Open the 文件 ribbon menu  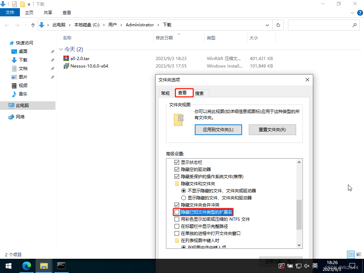point(10,12)
